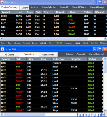
Task: Click the StopPrice column header
Action: coord(79,59)
